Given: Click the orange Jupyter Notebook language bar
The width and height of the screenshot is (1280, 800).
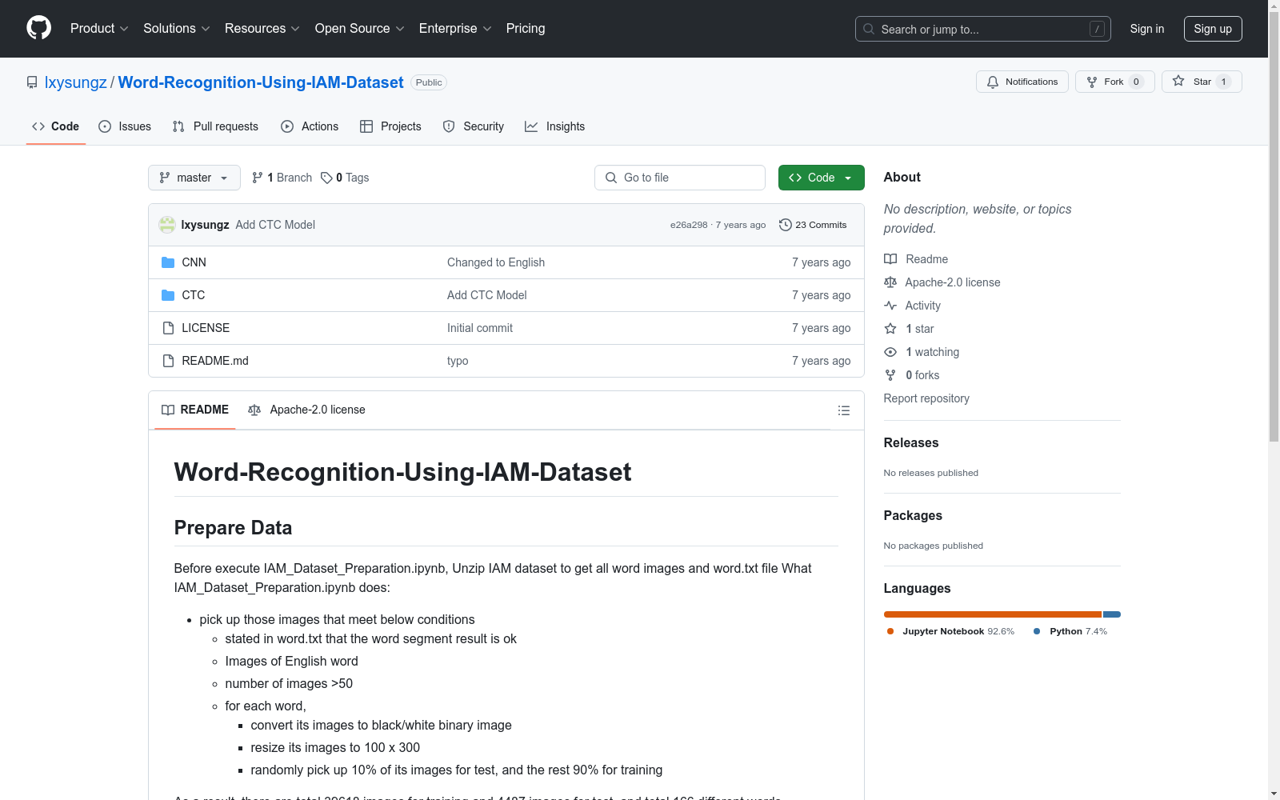Looking at the screenshot, I should point(993,614).
